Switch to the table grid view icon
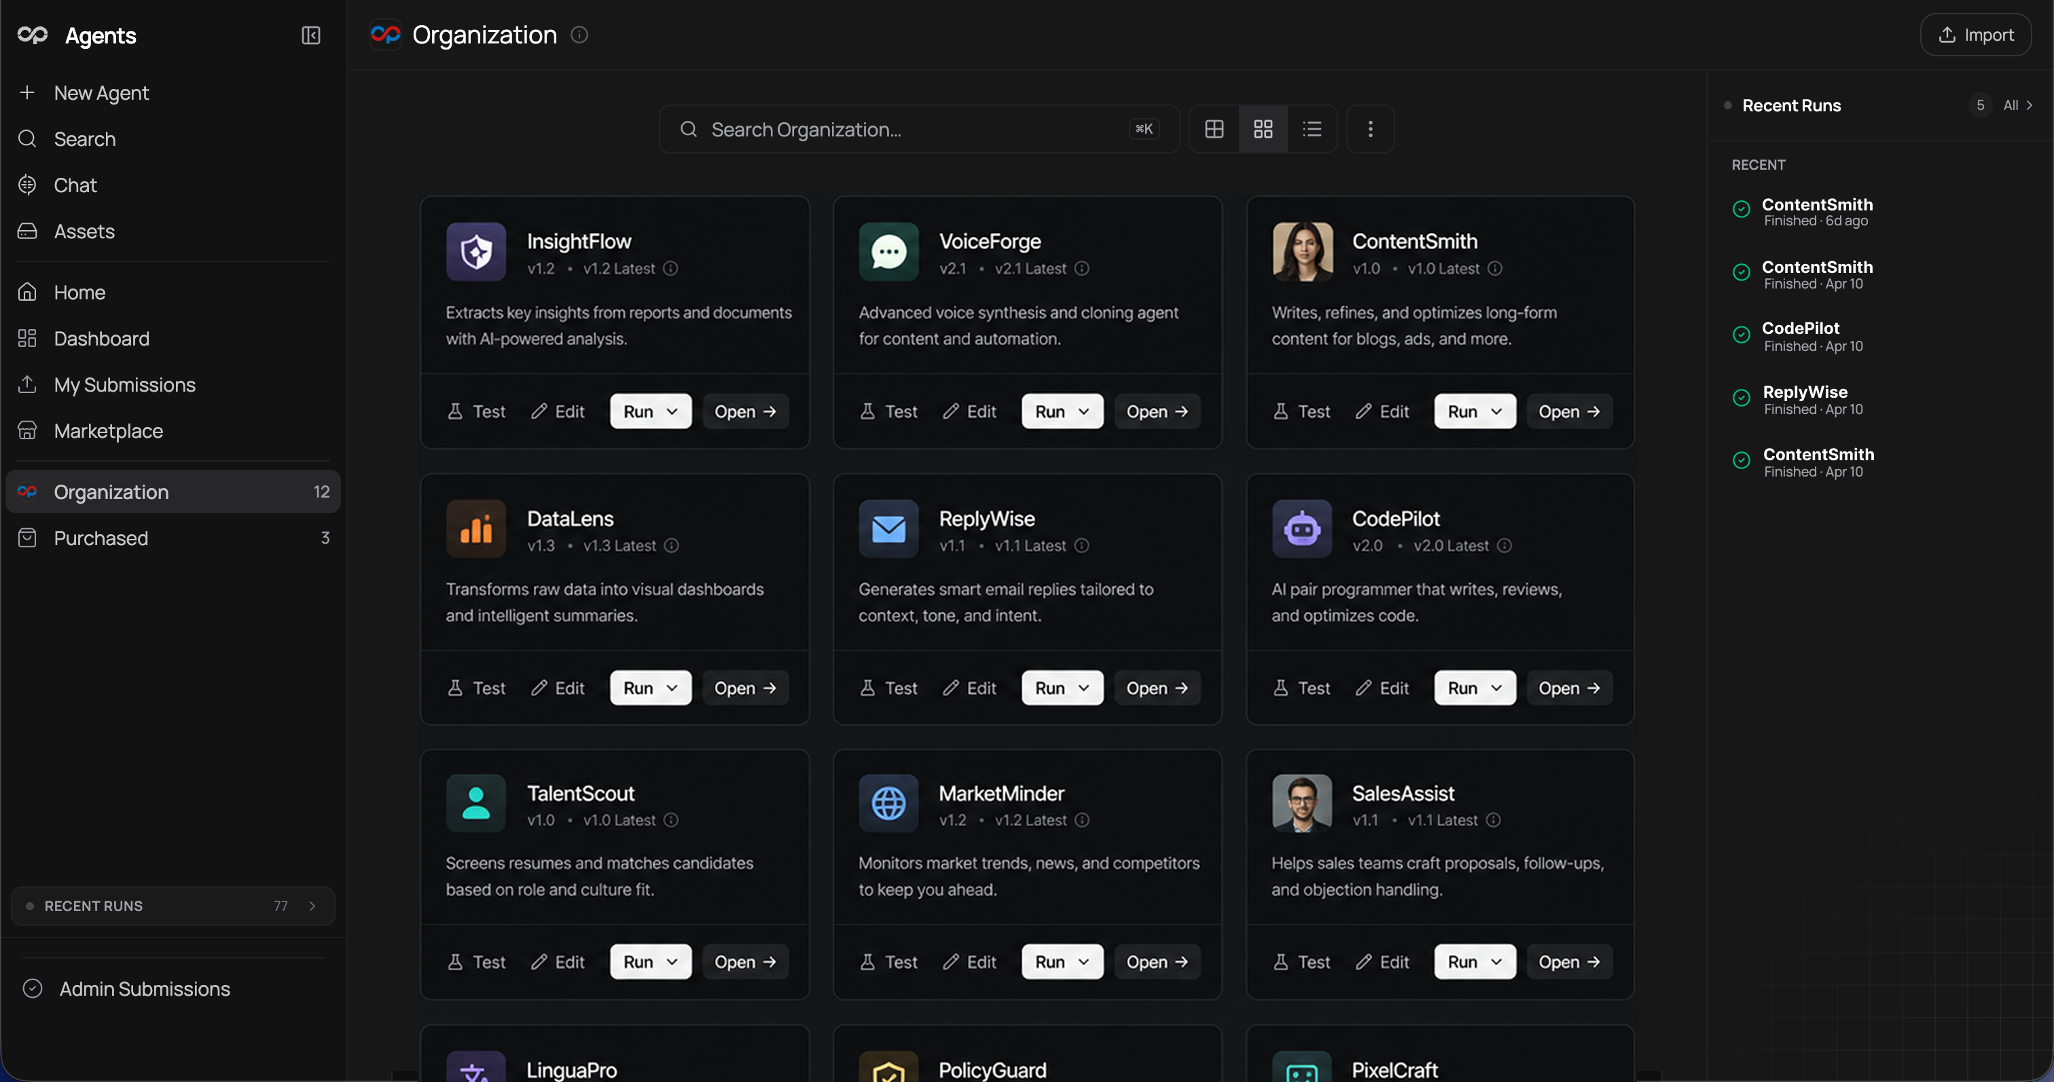2054x1082 pixels. (x=1214, y=129)
